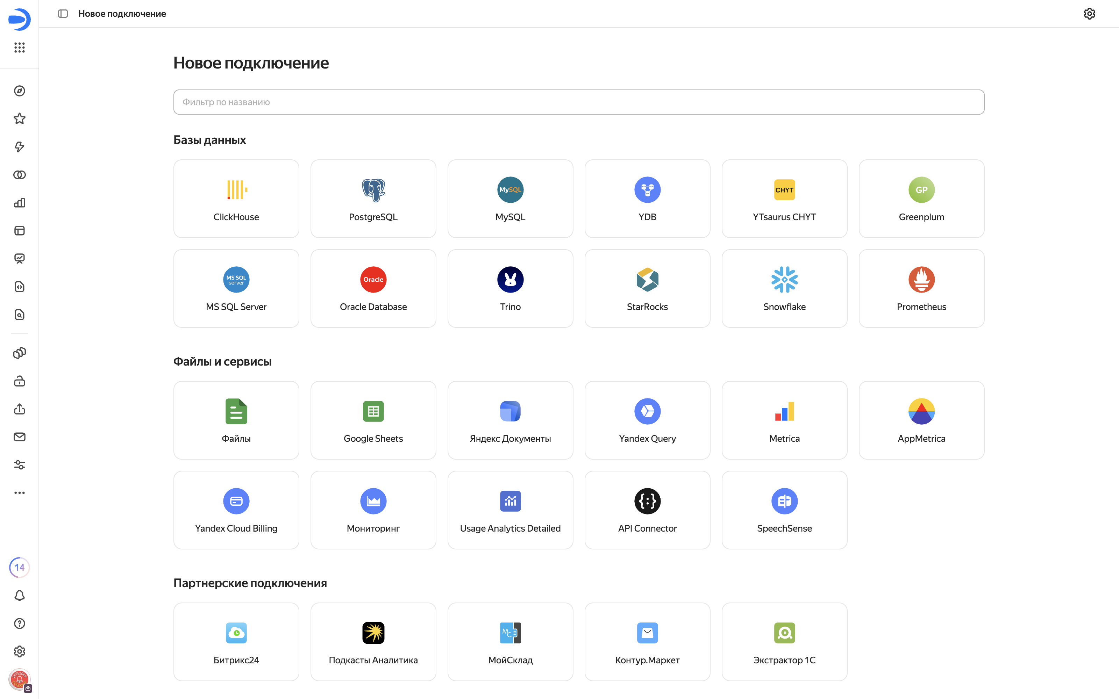Select the PostgreSQL connector
The image size is (1119, 699).
point(373,199)
